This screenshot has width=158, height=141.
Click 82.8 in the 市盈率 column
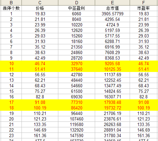click(144, 97)
